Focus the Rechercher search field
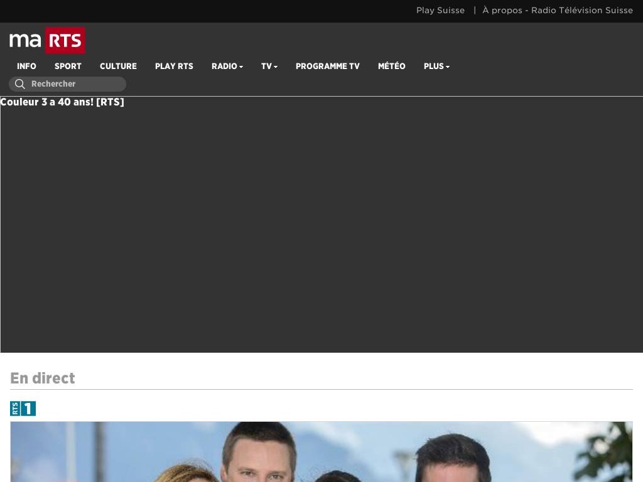 pos(68,84)
